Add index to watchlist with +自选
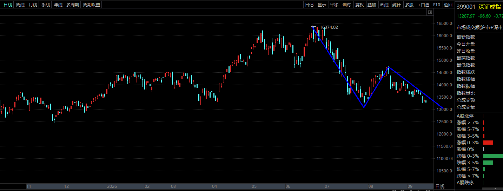The image size is (503, 191). coord(424,5)
